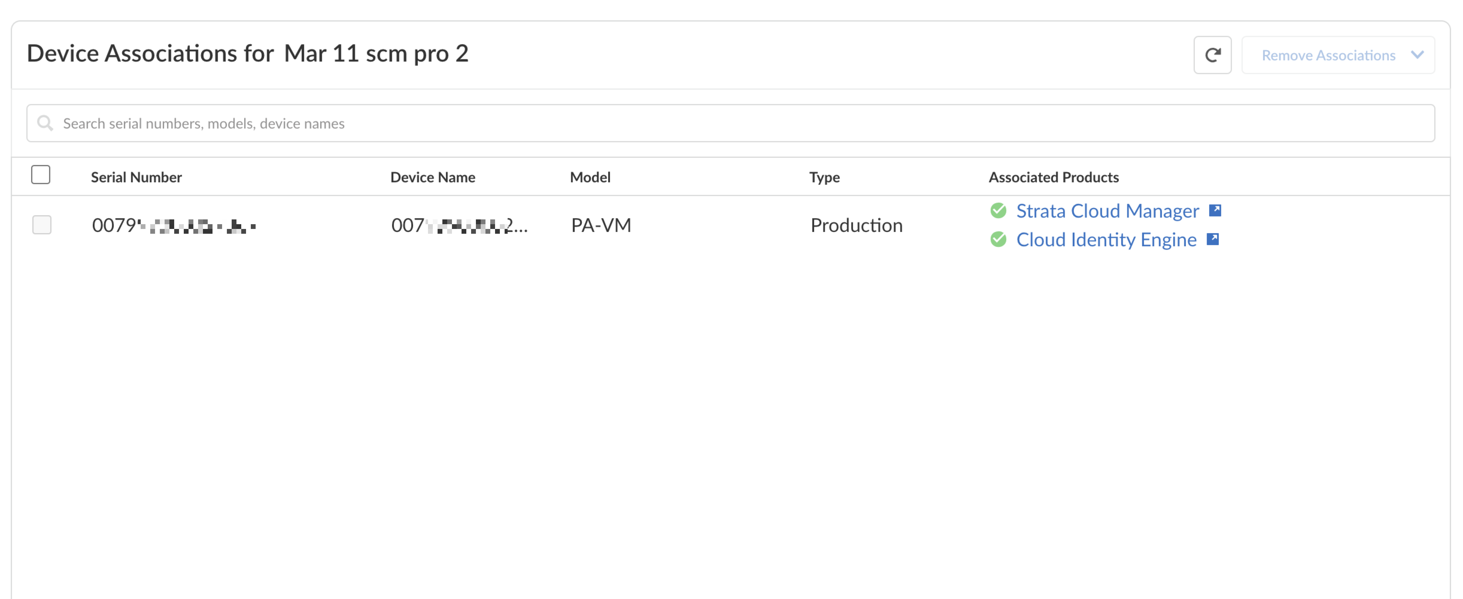Image resolution: width=1463 pixels, height=599 pixels.
Task: Click the refresh icon button
Action: click(x=1212, y=55)
